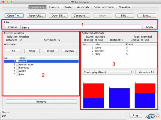Invert the attribute selection
Viewport: 161px width, 120px height.
pyautogui.click(x=50, y=51)
